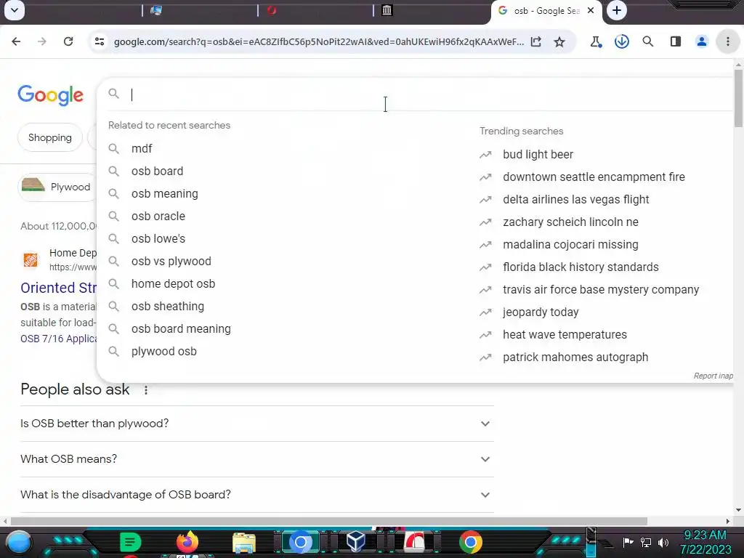744x558 pixels.
Task: Open File Explorer from the taskbar
Action: (x=244, y=543)
